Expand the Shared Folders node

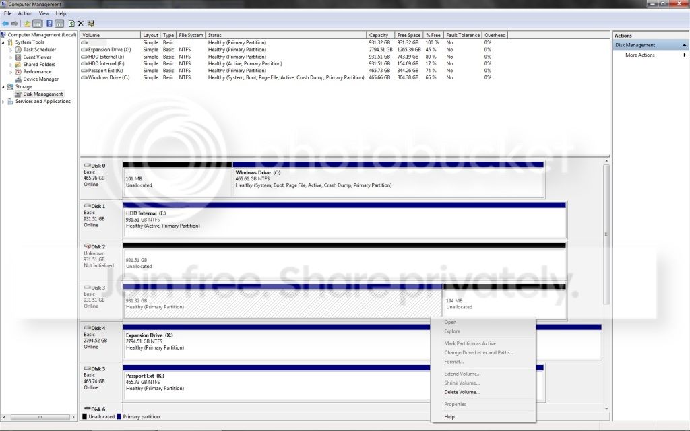(11, 65)
